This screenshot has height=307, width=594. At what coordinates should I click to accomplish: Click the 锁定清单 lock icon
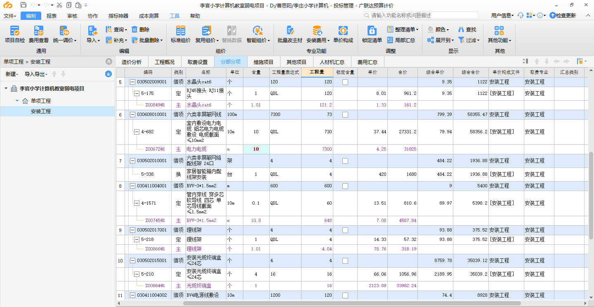click(x=372, y=31)
